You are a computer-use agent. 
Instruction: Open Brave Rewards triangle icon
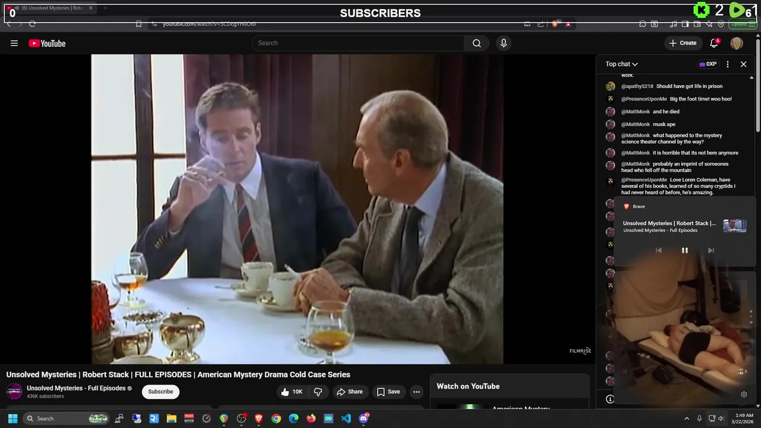tap(568, 24)
